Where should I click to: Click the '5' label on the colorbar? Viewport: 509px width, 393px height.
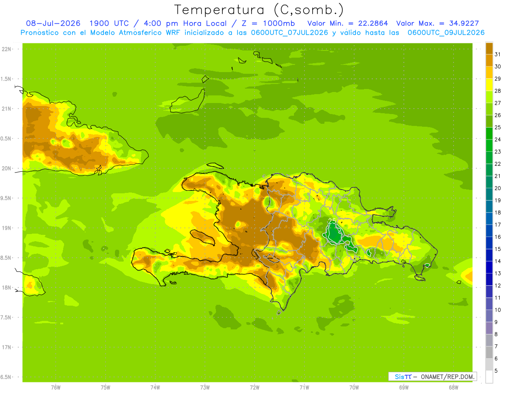497,371
